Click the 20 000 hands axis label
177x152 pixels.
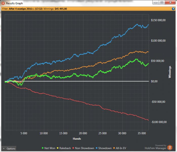click(x=83, y=133)
